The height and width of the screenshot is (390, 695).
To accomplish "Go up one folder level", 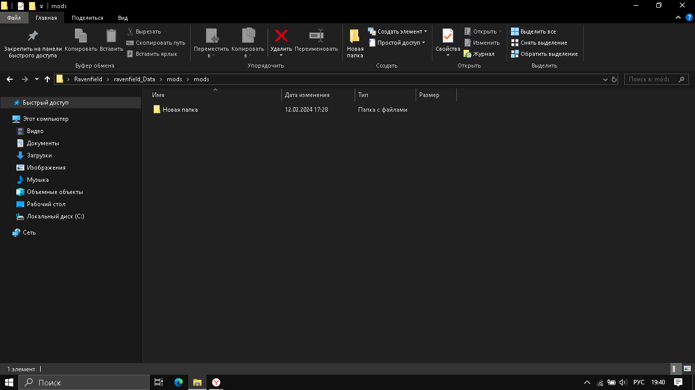I will point(47,79).
